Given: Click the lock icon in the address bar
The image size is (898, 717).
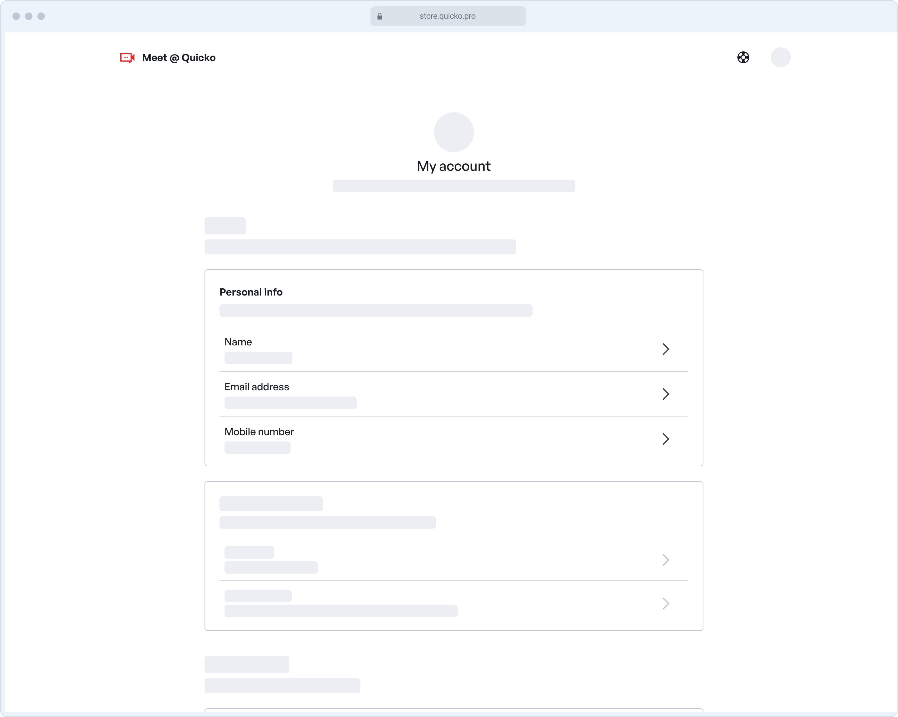Looking at the screenshot, I should click(x=379, y=16).
